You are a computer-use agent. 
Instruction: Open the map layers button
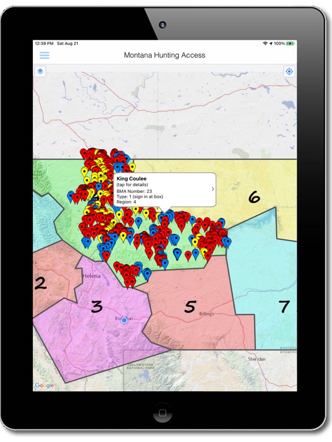[x=40, y=71]
